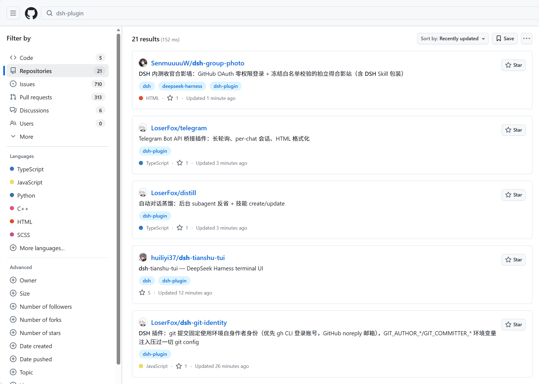539x384 pixels.
Task: Open dsh topic tag on dsh-group-photo
Action: (x=147, y=86)
